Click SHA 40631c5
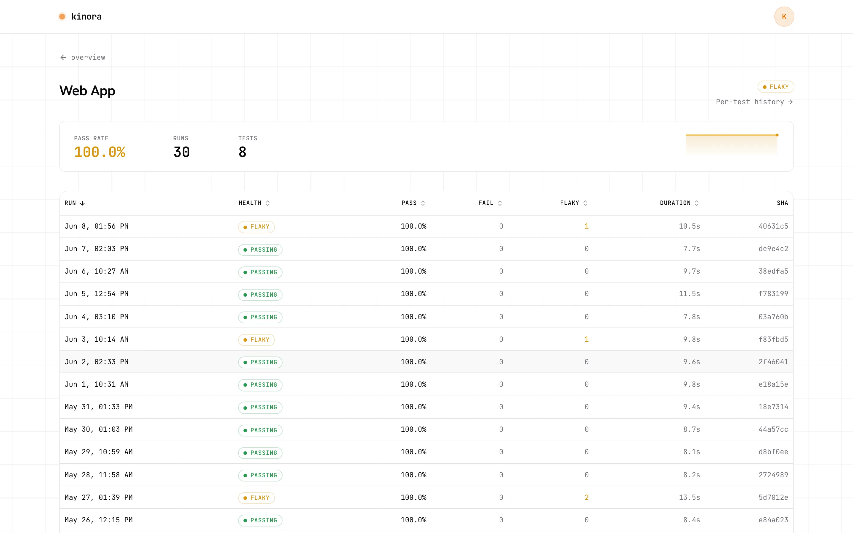The height and width of the screenshot is (533, 853). (x=773, y=226)
